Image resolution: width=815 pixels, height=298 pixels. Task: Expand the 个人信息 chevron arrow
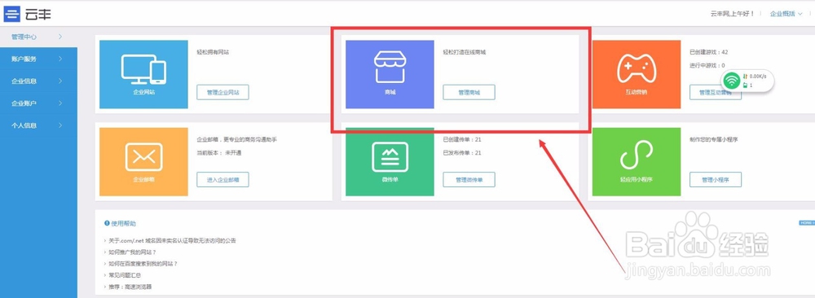(60, 125)
